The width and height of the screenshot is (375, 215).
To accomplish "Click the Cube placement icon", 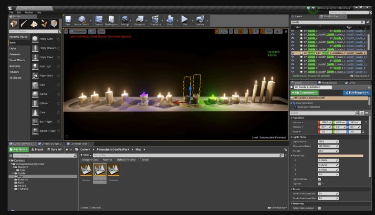I will point(35,85).
